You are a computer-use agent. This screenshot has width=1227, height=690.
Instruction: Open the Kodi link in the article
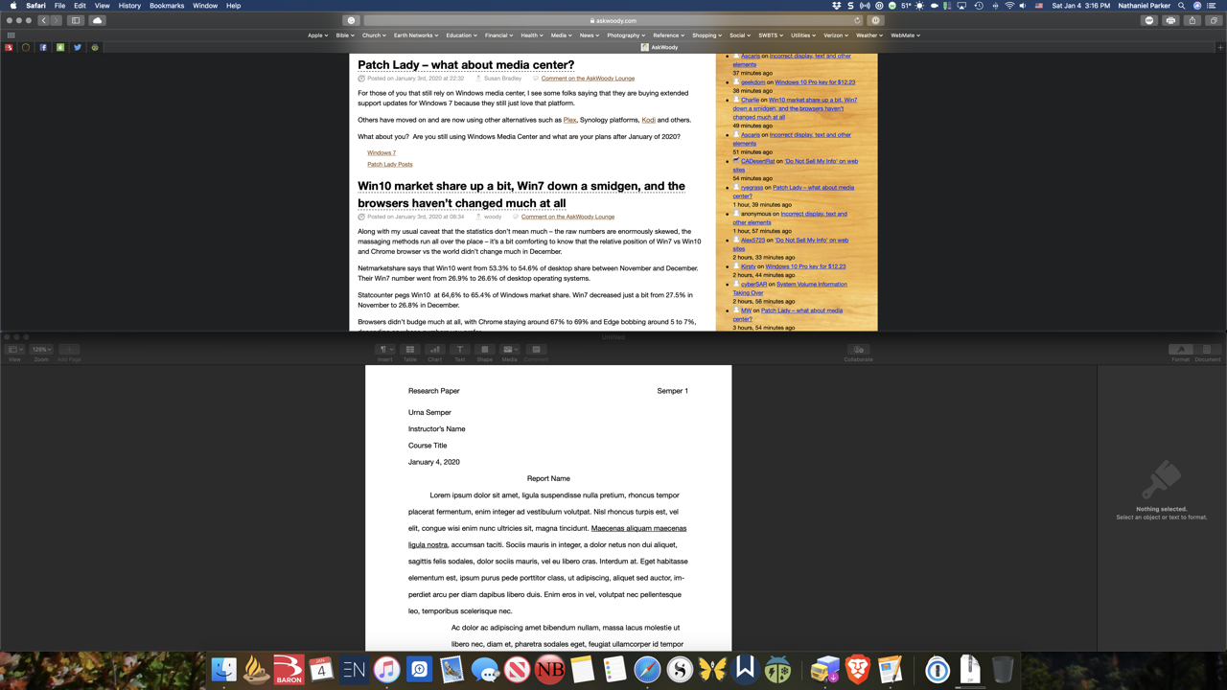pyautogui.click(x=648, y=120)
